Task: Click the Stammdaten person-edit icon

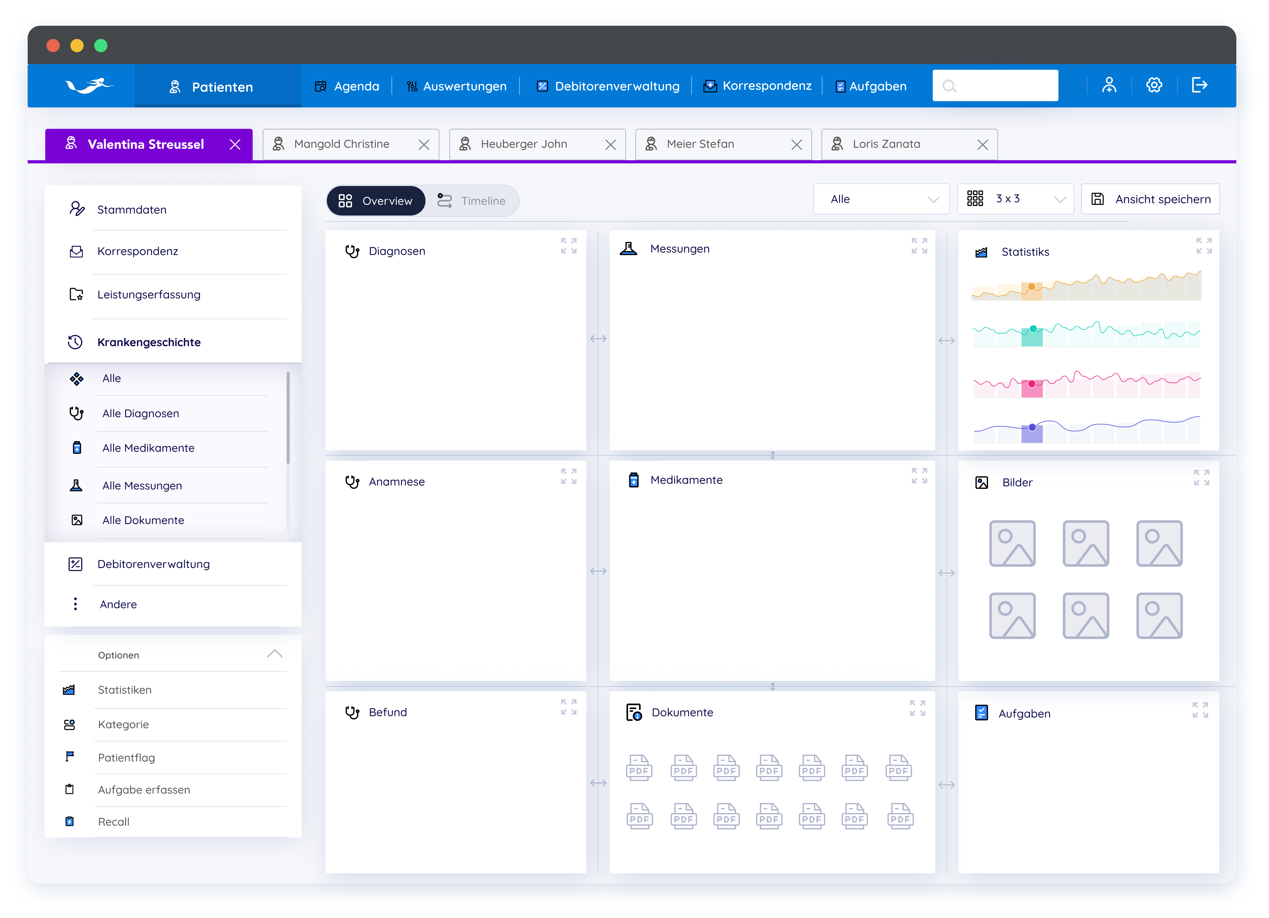Action: 77,209
